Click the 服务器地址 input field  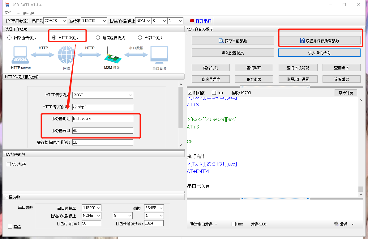(103, 119)
